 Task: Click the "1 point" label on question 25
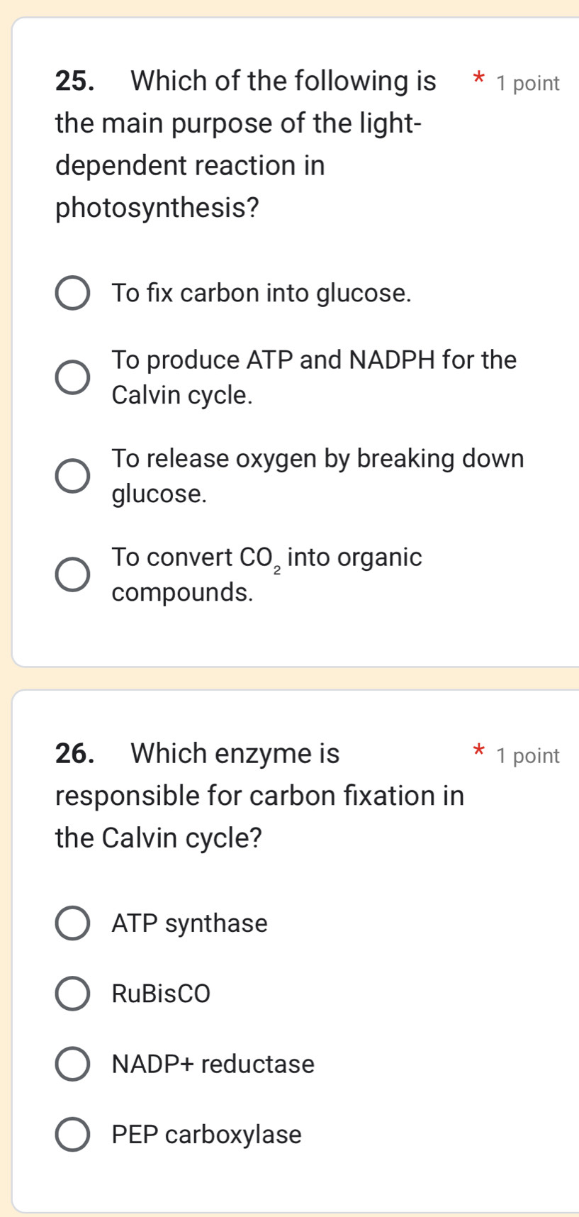point(528,83)
